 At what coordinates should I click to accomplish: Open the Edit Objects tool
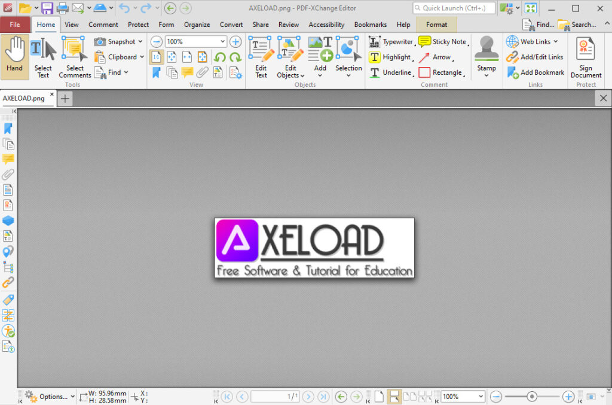(x=290, y=58)
